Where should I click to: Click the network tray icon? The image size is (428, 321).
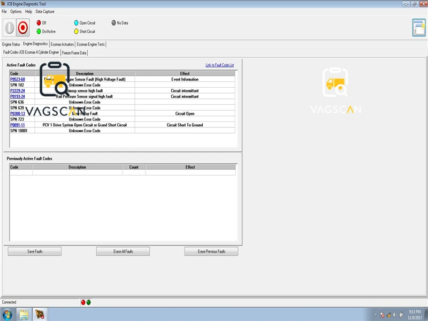pos(388,315)
